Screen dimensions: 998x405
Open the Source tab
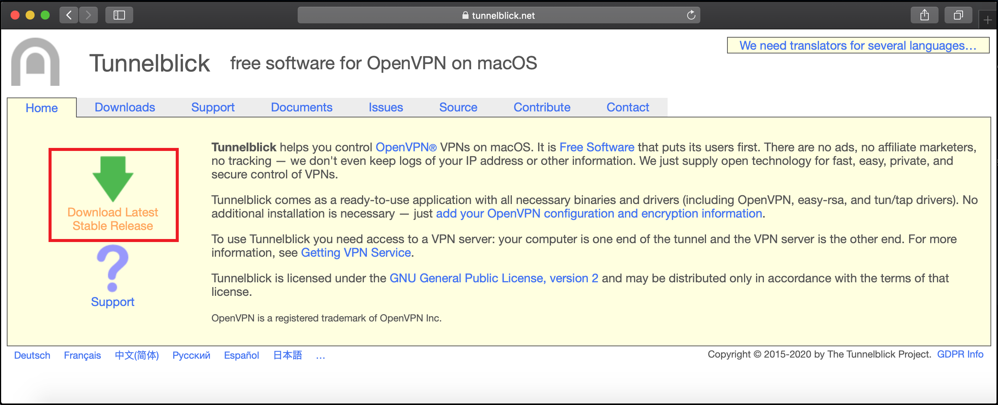coord(458,107)
